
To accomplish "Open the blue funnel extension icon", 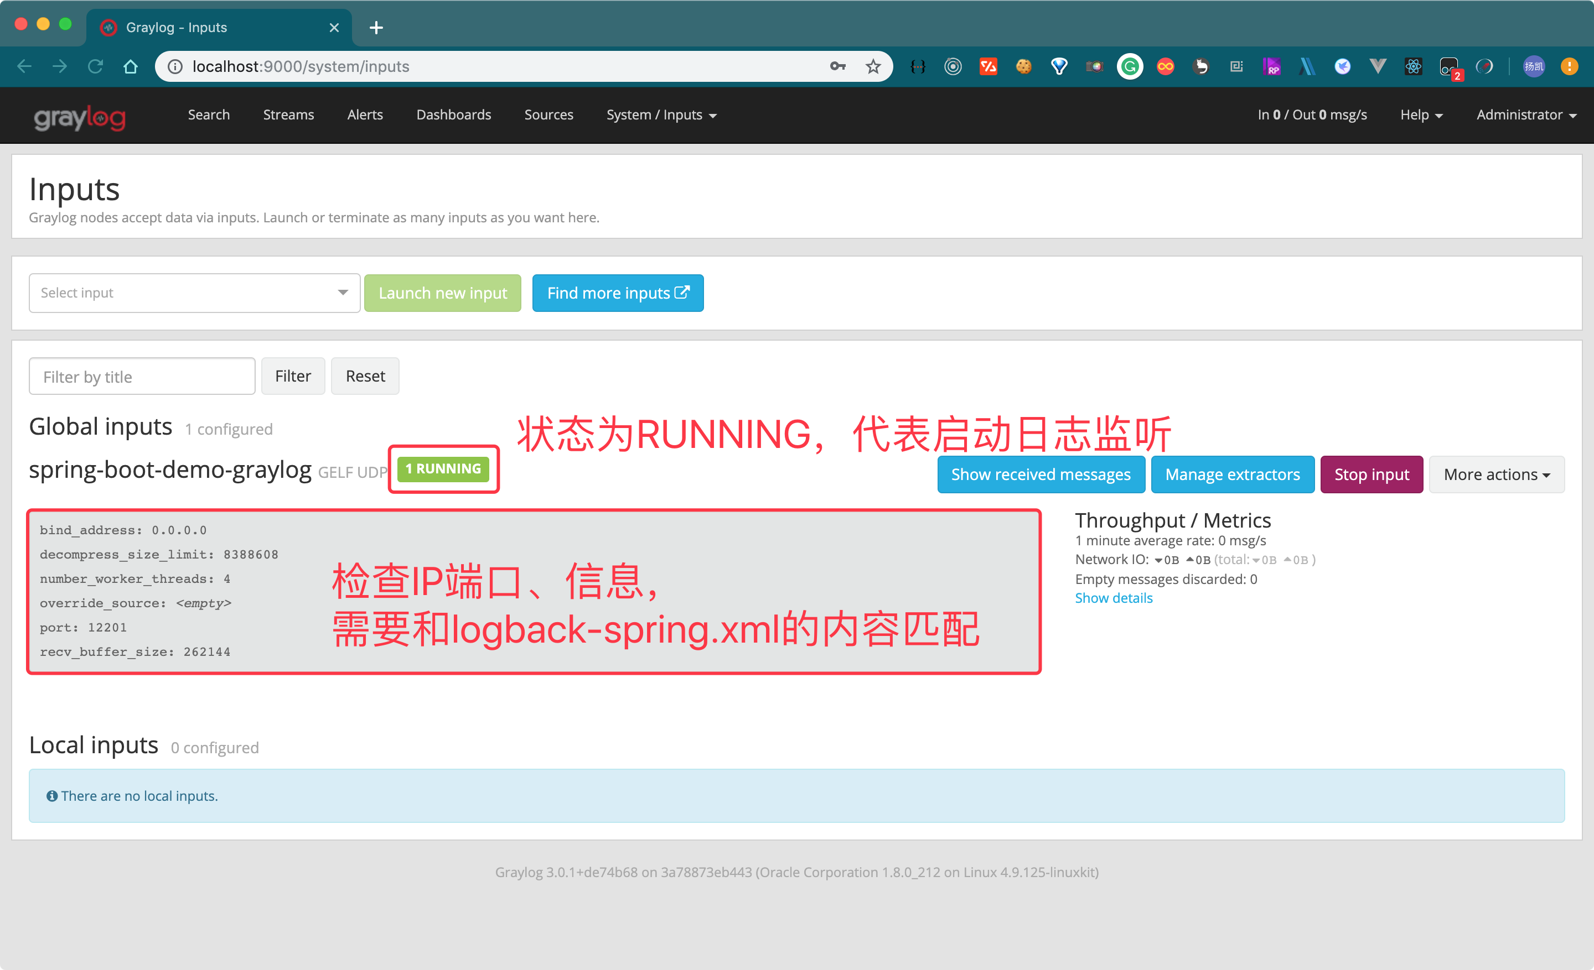I will (1059, 66).
